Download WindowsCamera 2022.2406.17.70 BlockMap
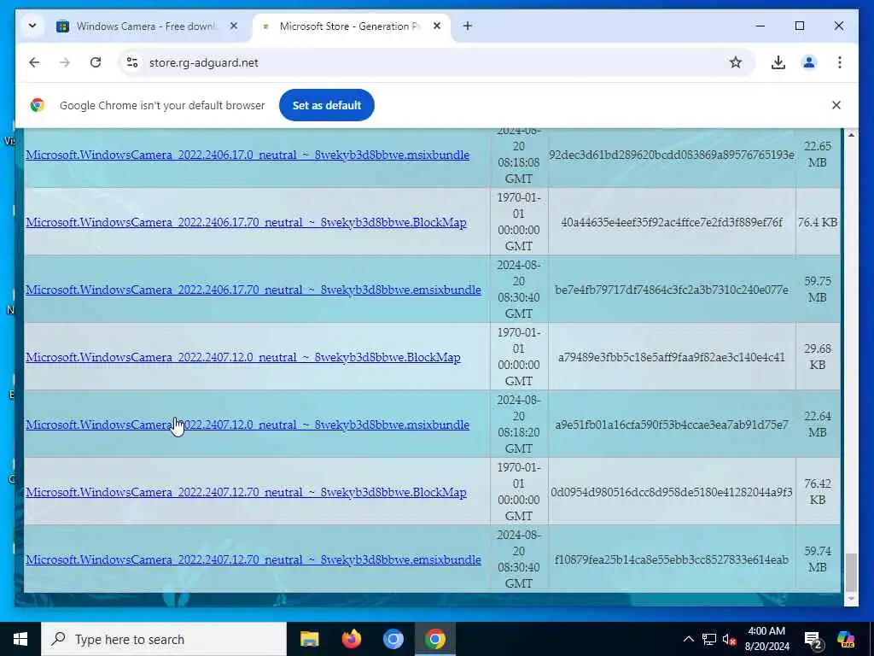874x656 pixels. point(246,222)
